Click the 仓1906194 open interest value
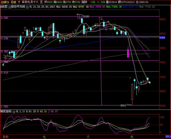Image resolution: width=171 pixels, height=139 pixels. pyautogui.click(x=142, y=2)
